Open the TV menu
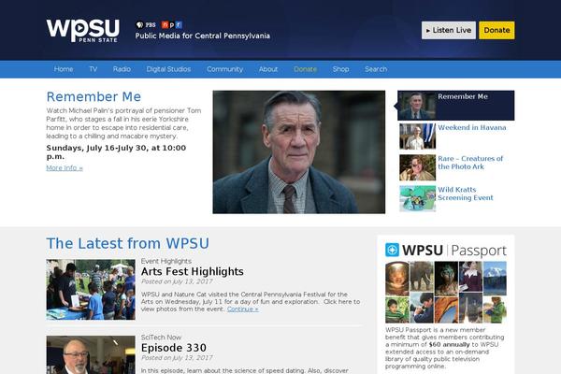The width and height of the screenshot is (561, 374). pos(93,69)
